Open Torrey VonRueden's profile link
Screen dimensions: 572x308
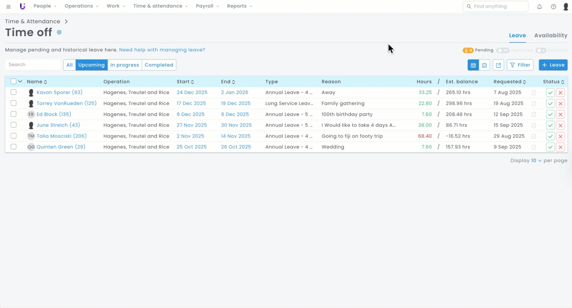tap(66, 103)
